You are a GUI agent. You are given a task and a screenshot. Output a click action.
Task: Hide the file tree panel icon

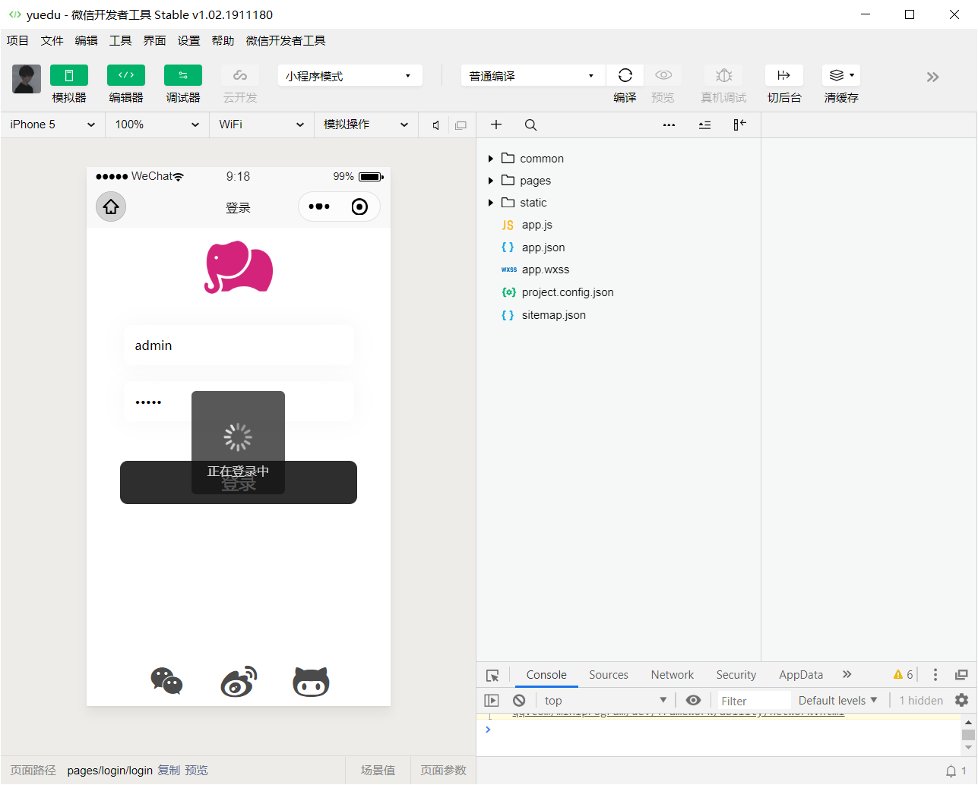740,125
